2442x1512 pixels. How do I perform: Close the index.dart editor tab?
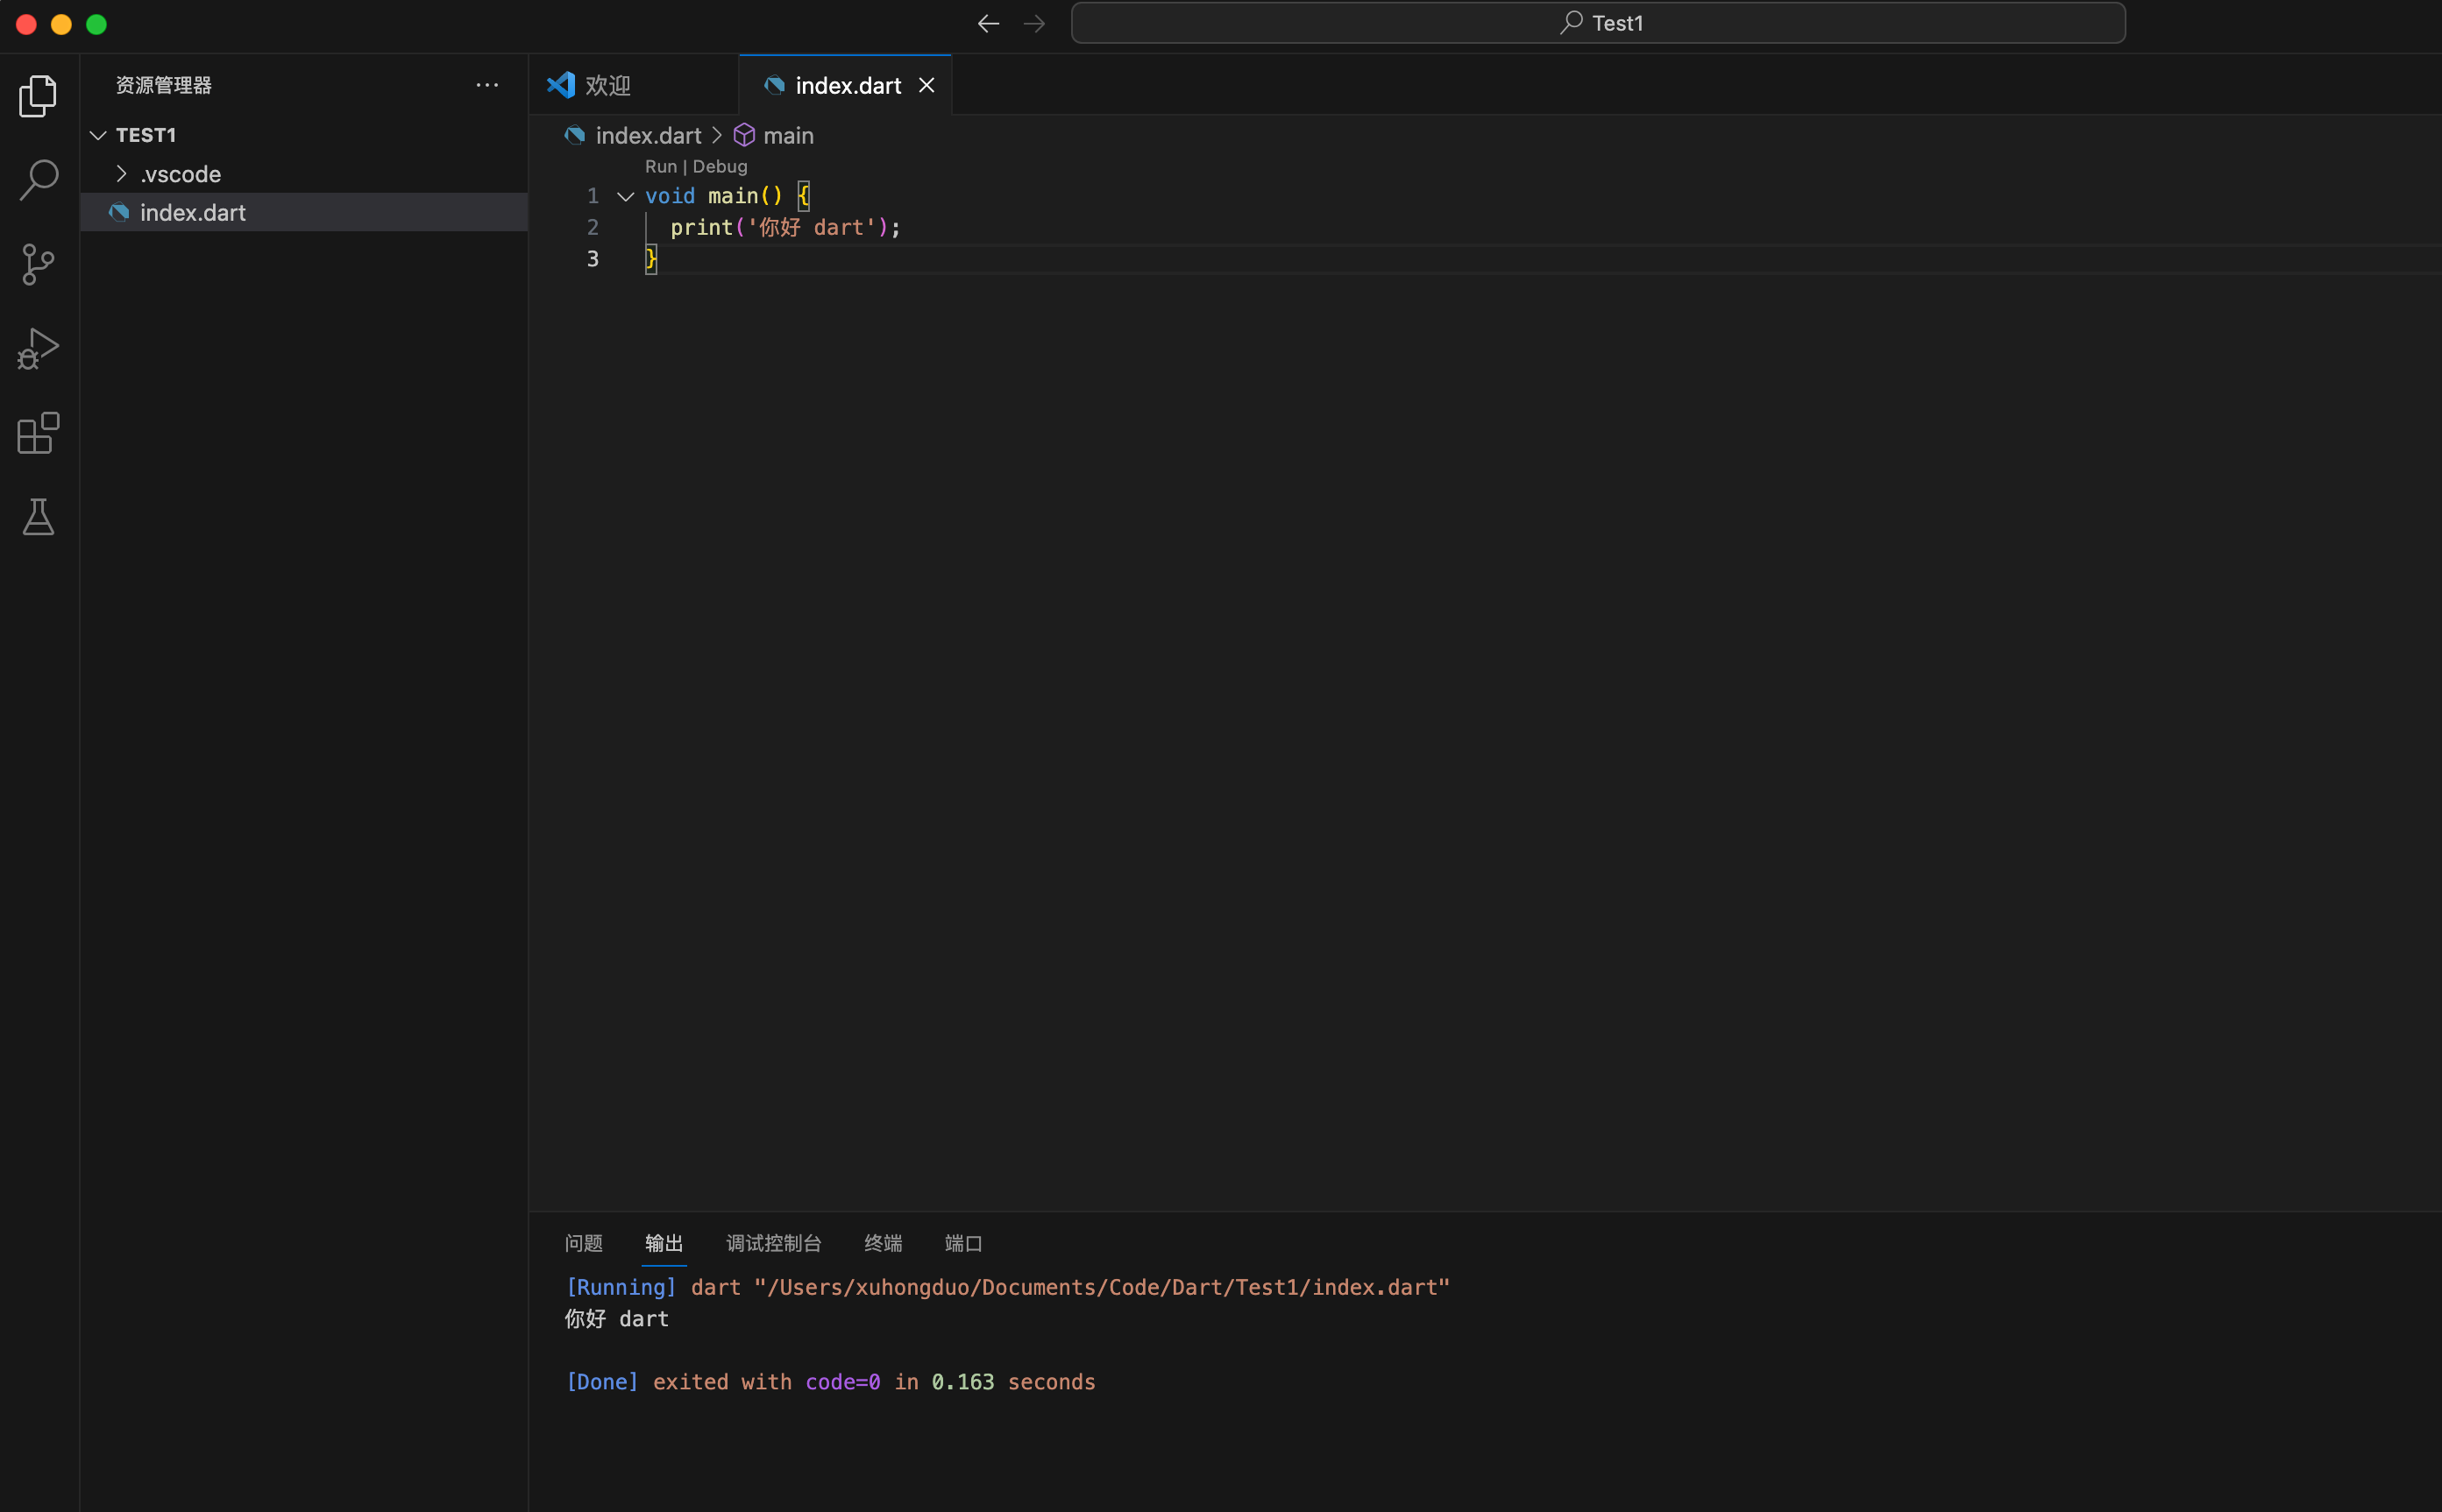[x=926, y=85]
